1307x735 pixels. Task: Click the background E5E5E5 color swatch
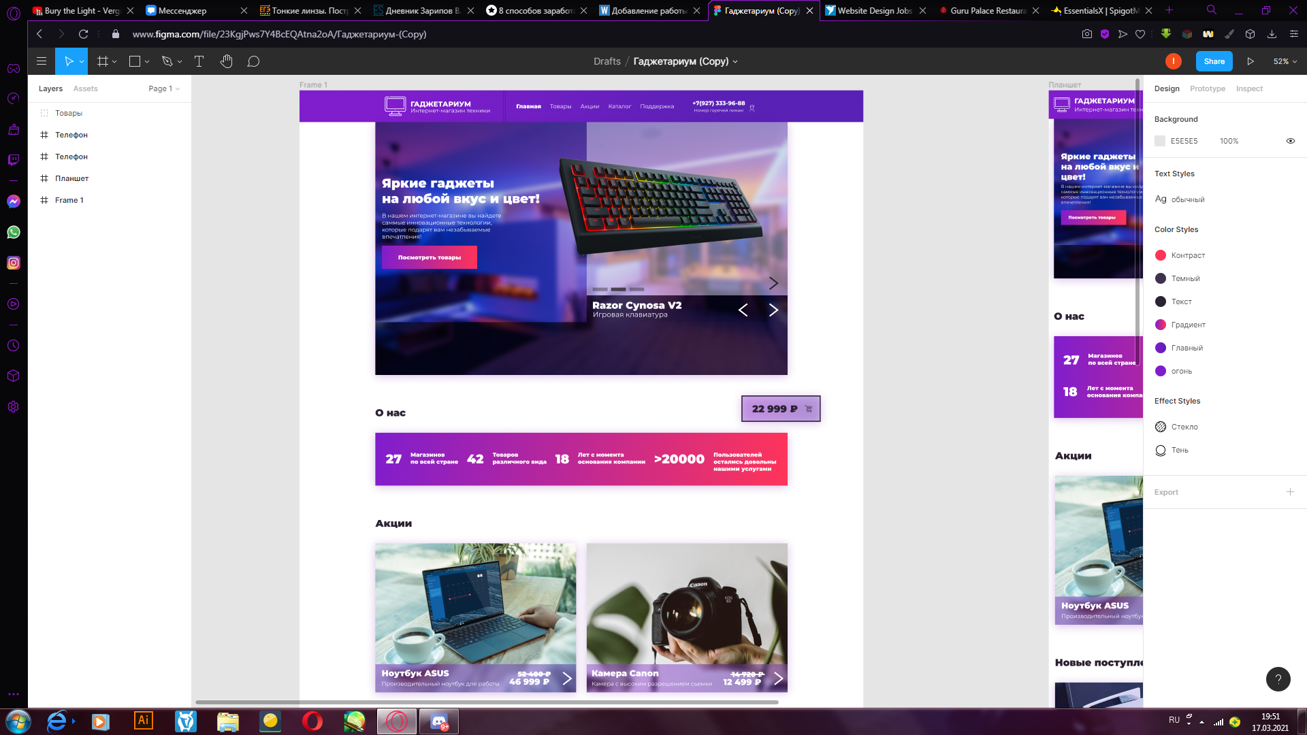click(x=1160, y=141)
